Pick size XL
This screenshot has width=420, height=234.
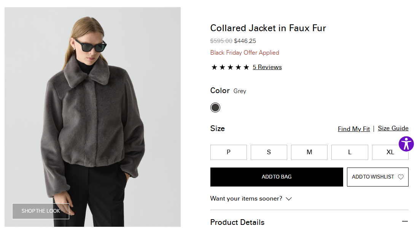(390, 152)
